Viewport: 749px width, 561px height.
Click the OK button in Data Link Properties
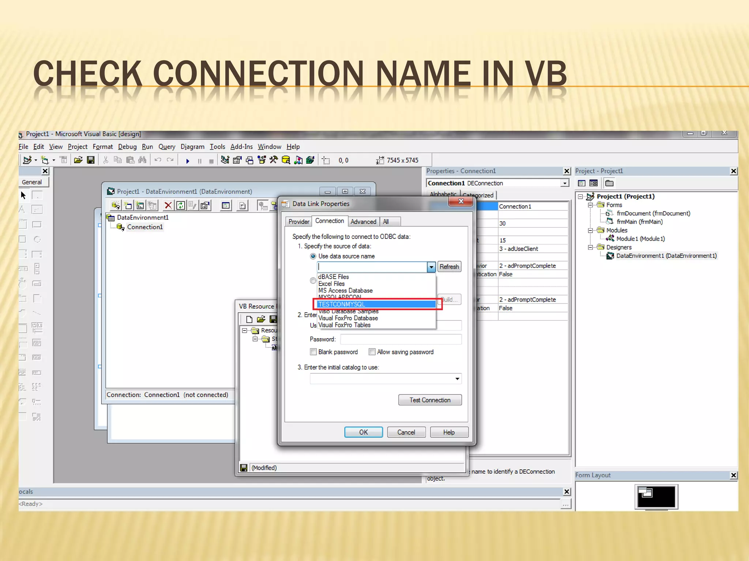(x=364, y=432)
